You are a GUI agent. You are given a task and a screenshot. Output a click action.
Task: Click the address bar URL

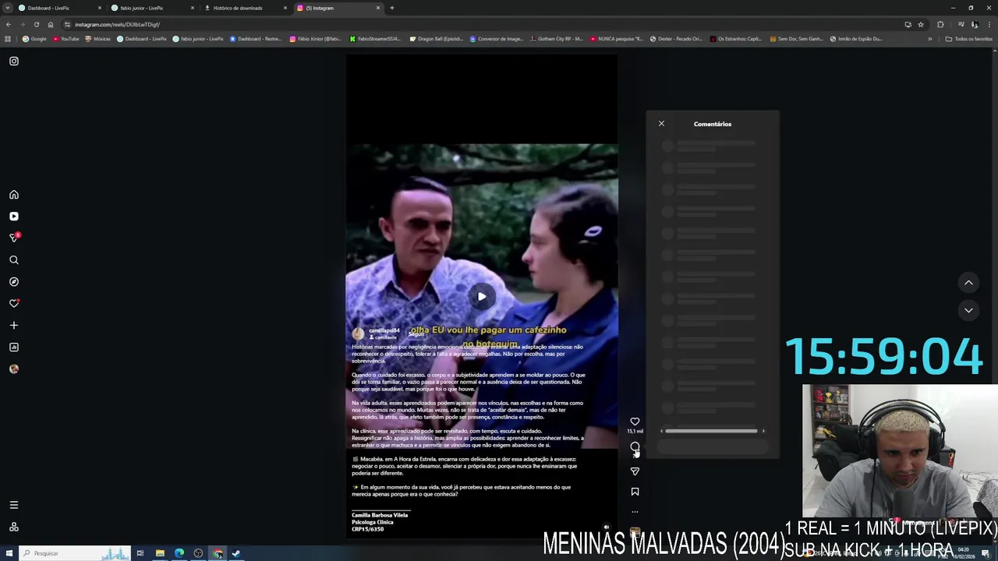click(x=117, y=24)
